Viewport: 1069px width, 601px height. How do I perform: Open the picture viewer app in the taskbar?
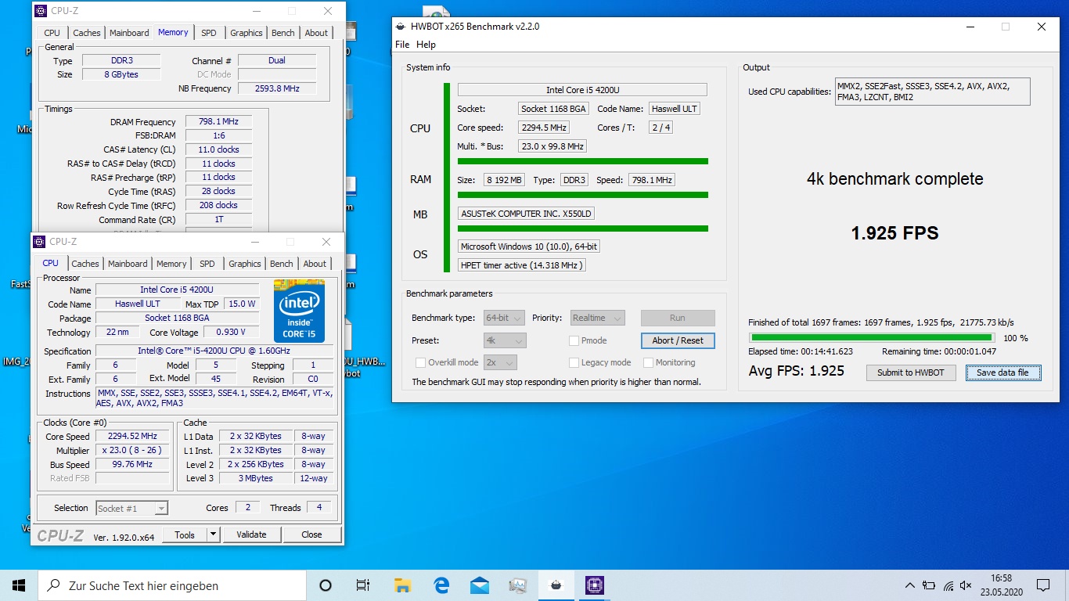pyautogui.click(x=518, y=585)
